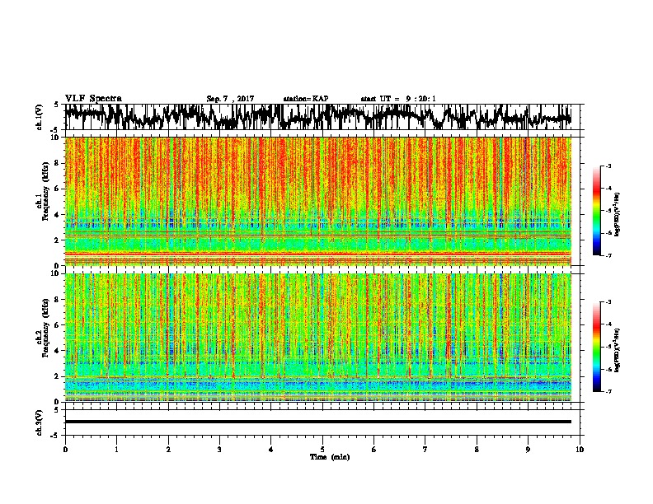Click time axis tick label "1"
Screen dimensions: 653x504
pos(117,450)
